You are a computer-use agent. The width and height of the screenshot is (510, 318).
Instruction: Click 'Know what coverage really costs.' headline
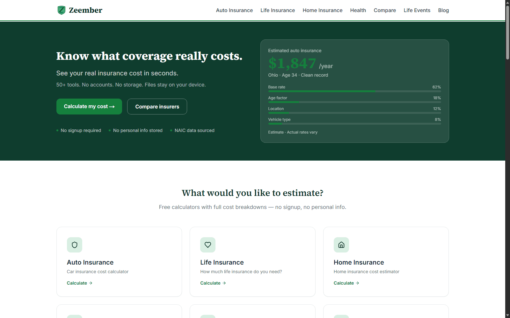[x=149, y=56]
